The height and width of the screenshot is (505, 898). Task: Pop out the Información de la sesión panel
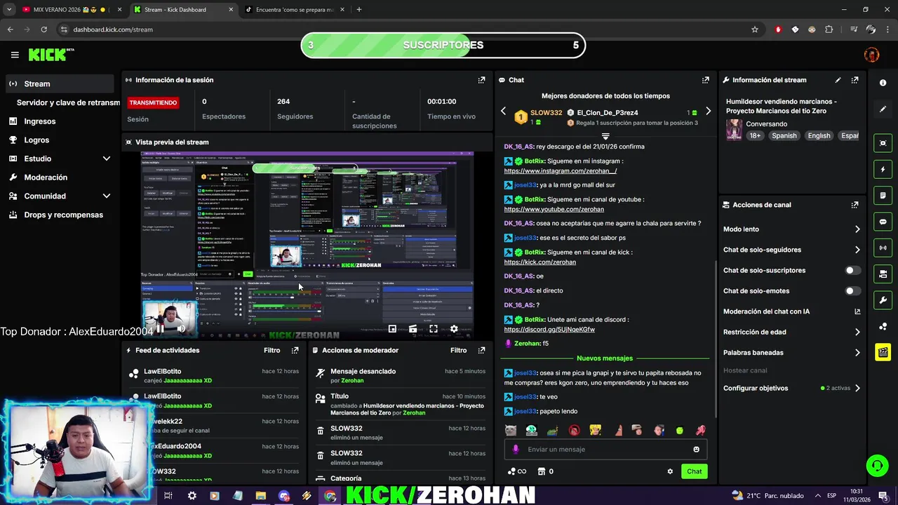(481, 80)
